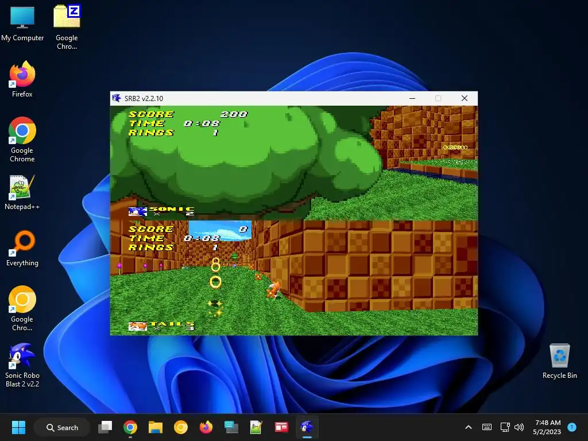Open Task View from the taskbar

coord(105,427)
